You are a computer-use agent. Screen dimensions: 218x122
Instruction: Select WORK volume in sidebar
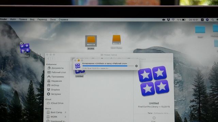click(52, 117)
